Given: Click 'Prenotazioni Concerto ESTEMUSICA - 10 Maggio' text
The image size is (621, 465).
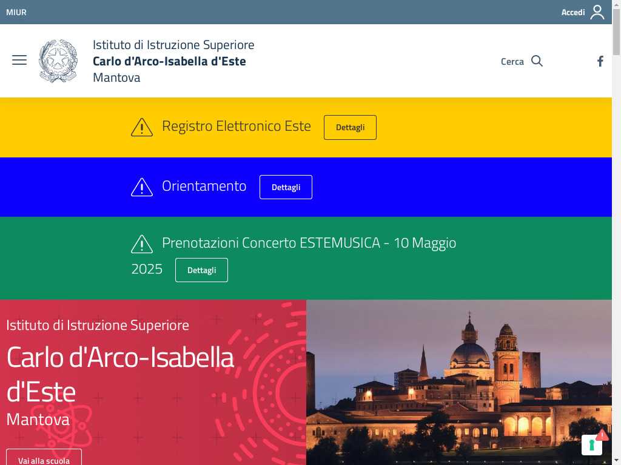Looking at the screenshot, I should [309, 243].
